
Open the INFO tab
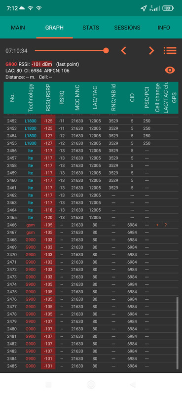(x=164, y=28)
